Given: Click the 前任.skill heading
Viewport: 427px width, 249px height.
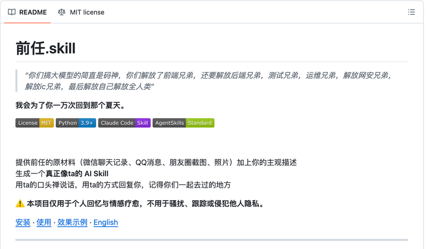Looking at the screenshot, I should (46, 48).
